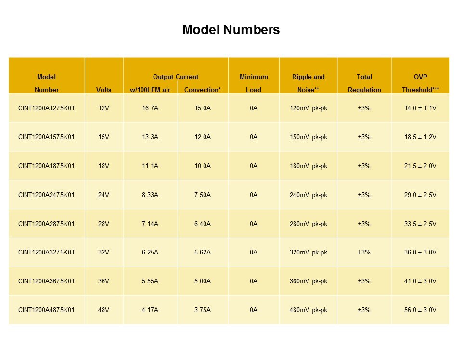
Task: Select the CINT1200A1275K01 model cell
Action: click(46, 108)
